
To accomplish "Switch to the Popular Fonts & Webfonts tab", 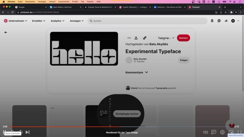I will [100, 7].
